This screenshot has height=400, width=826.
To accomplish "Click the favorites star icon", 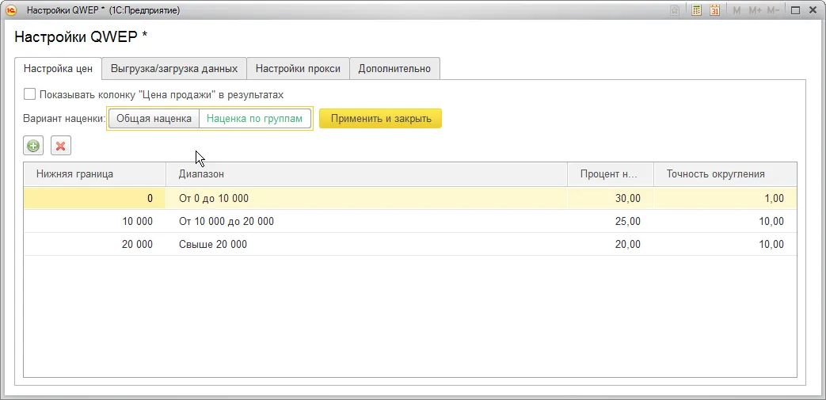I will [674, 10].
